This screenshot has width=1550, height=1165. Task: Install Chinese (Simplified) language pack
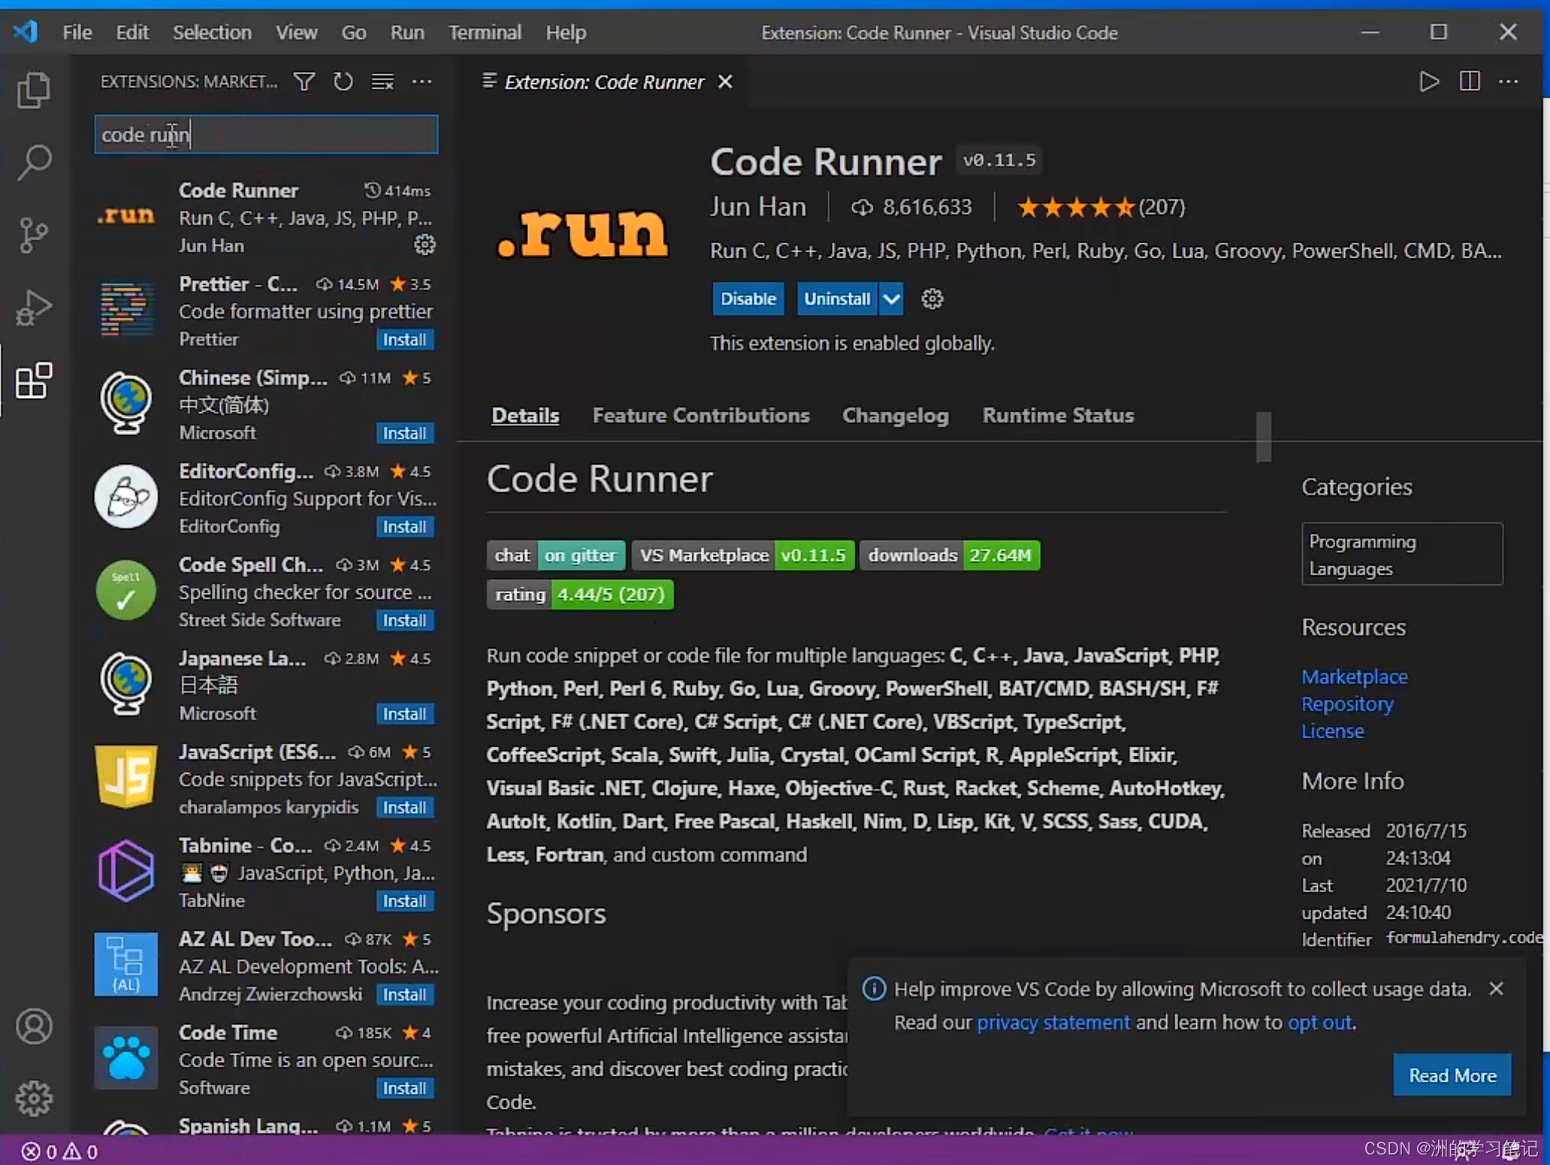404,433
